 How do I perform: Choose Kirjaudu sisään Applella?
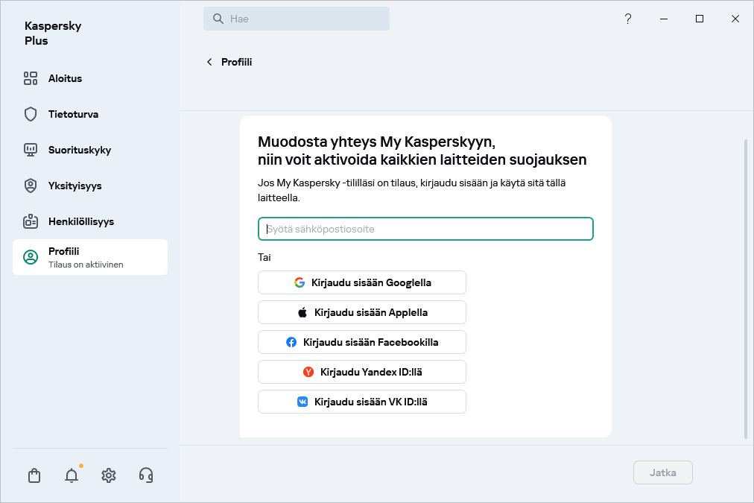[362, 312]
